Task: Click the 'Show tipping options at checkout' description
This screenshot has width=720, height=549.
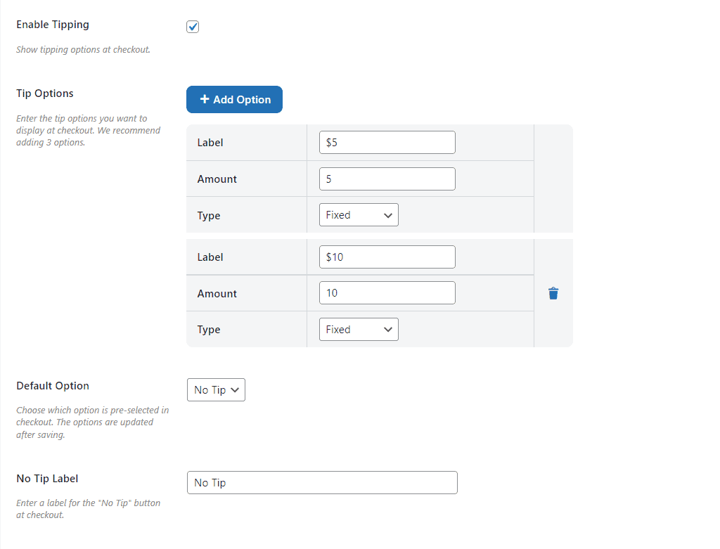Action: [x=83, y=50]
